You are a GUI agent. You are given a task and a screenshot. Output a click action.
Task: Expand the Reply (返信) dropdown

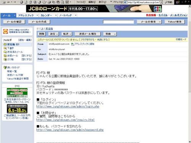tap(57, 34)
